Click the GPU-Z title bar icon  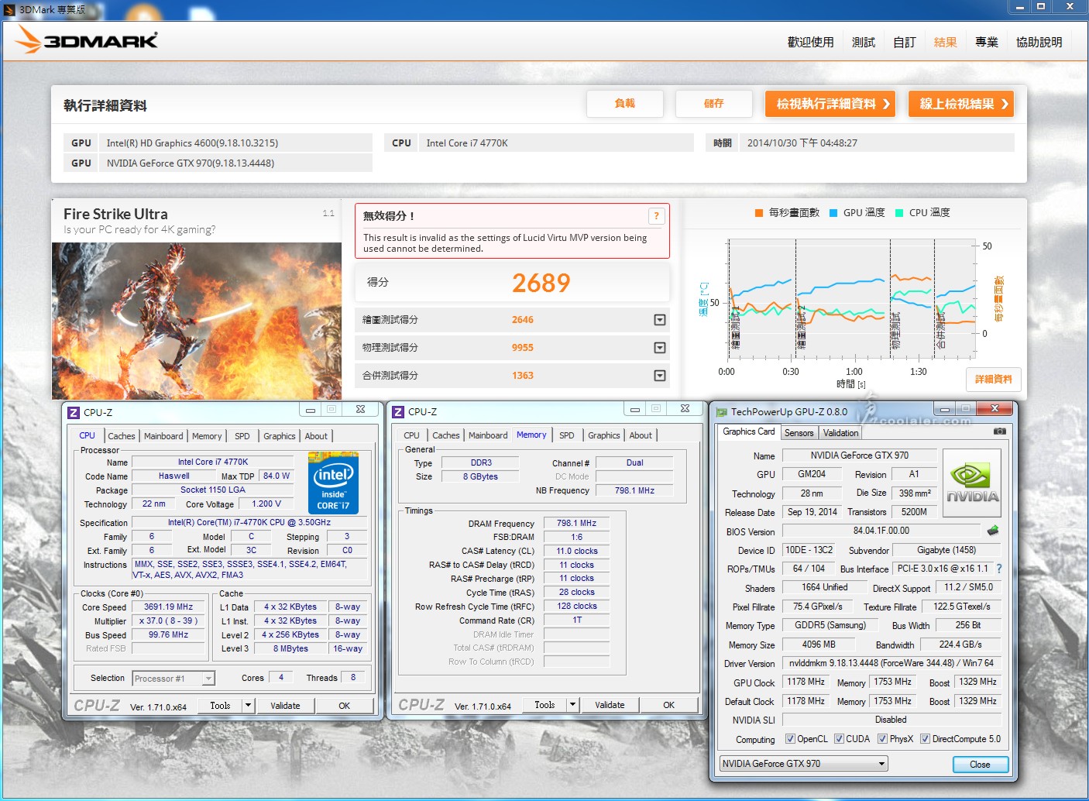(x=722, y=412)
